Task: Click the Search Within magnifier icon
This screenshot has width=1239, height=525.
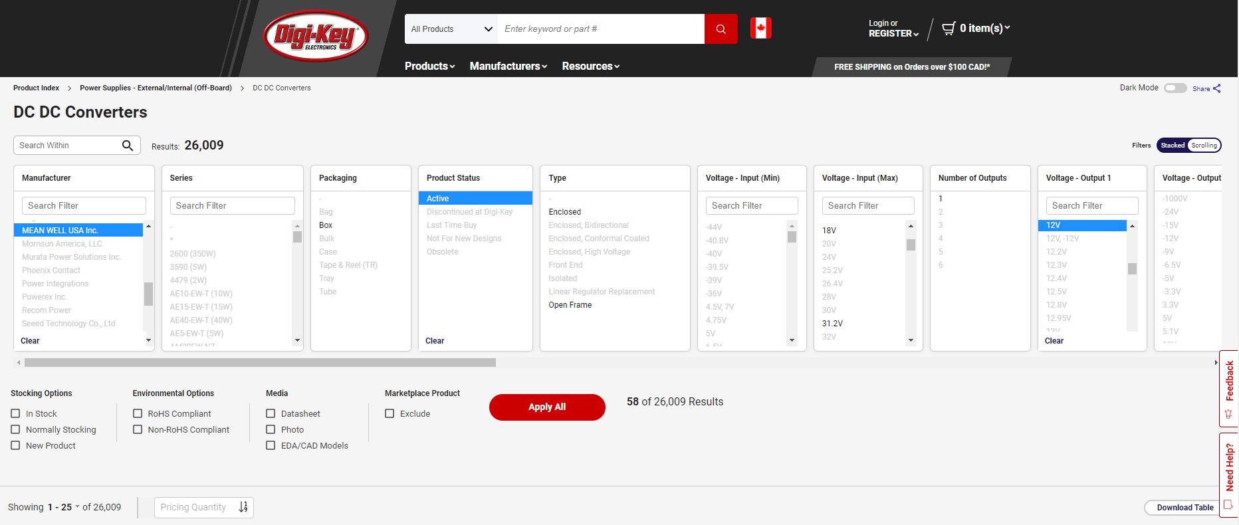Action: (x=128, y=146)
